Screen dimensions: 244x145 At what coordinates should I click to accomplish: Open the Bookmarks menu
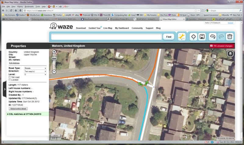tap(29, 6)
